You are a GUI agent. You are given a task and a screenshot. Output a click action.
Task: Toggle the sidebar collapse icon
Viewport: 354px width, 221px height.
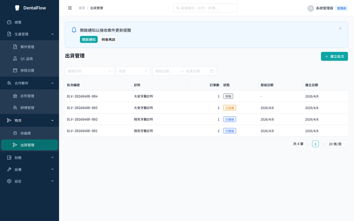tap(70, 8)
